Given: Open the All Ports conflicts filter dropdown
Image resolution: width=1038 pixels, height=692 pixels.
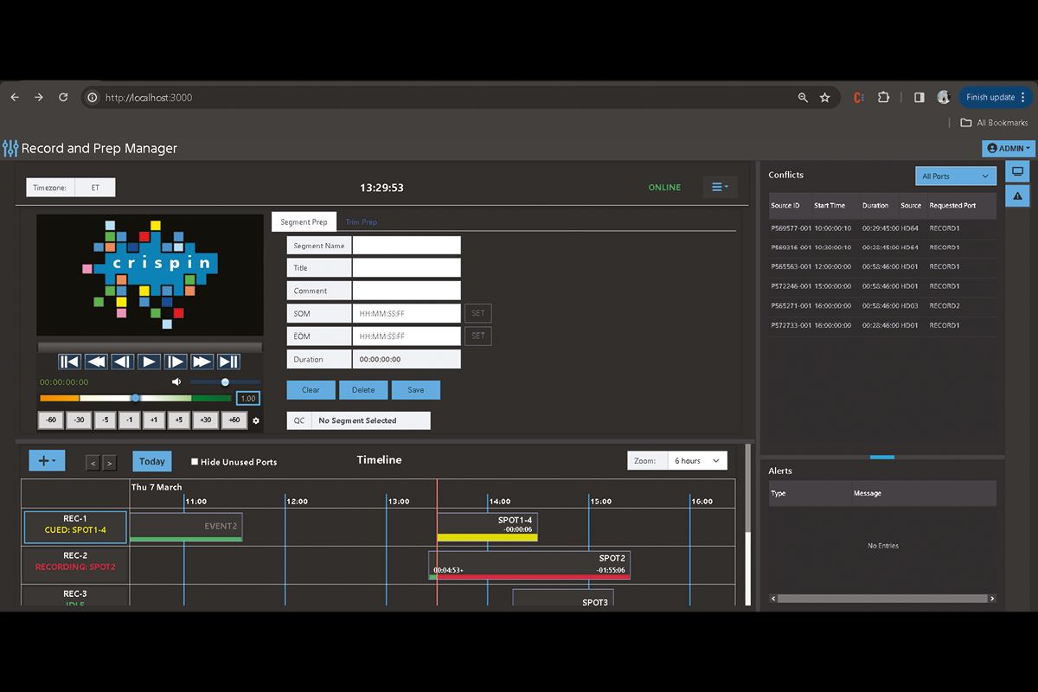Looking at the screenshot, I should click(x=955, y=176).
